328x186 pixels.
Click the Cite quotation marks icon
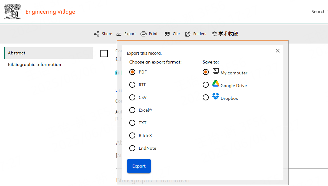click(167, 34)
